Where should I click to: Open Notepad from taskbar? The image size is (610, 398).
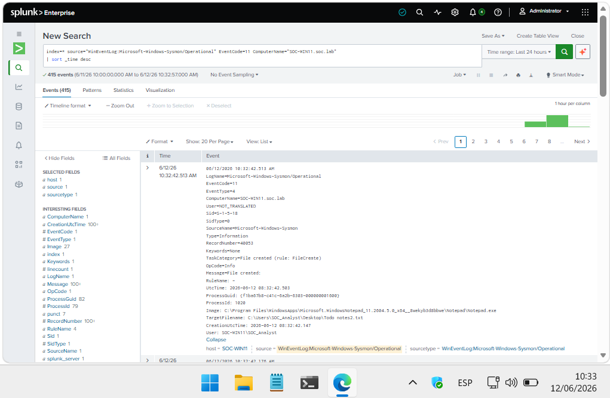pyautogui.click(x=277, y=383)
